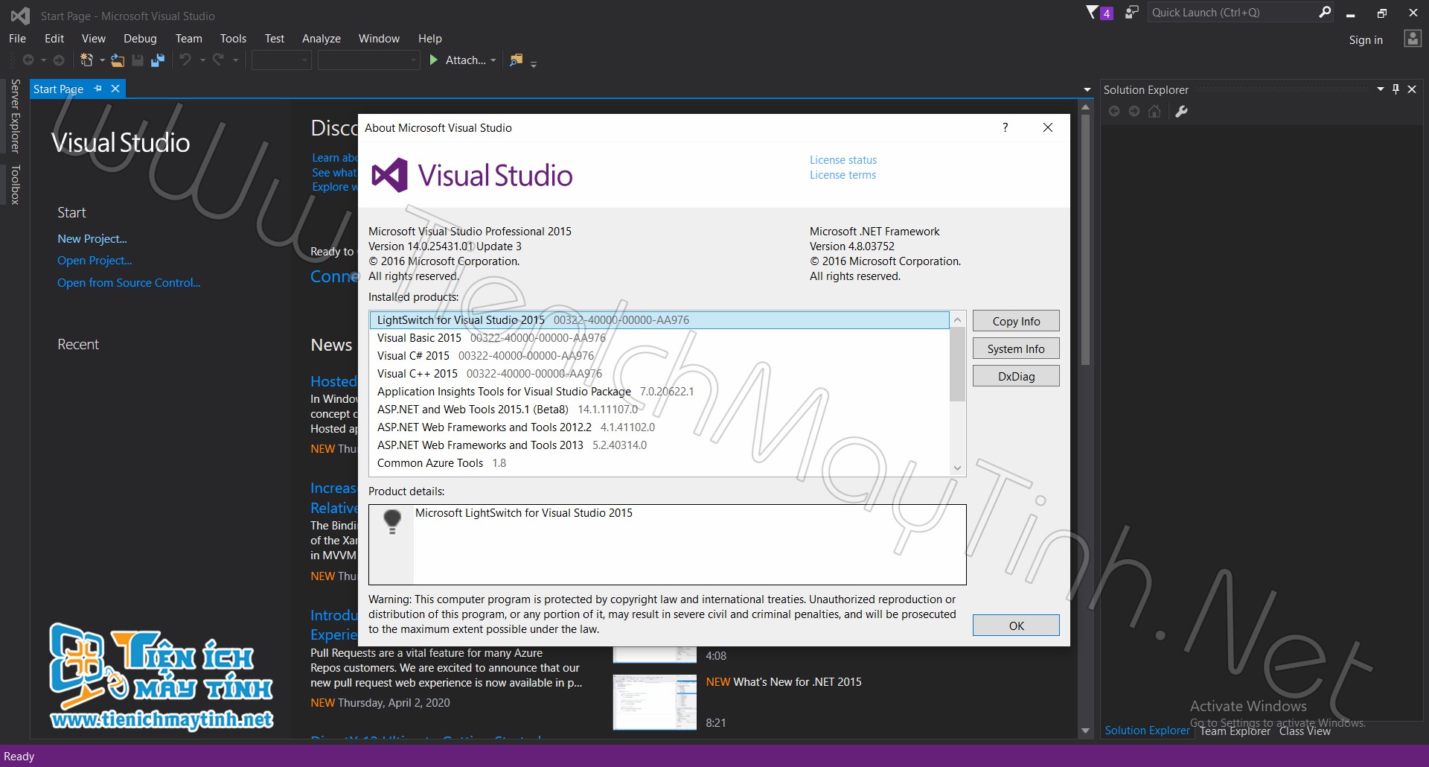1429x767 pixels.
Task: Open the Solution Platforms combo box
Action: point(369,60)
